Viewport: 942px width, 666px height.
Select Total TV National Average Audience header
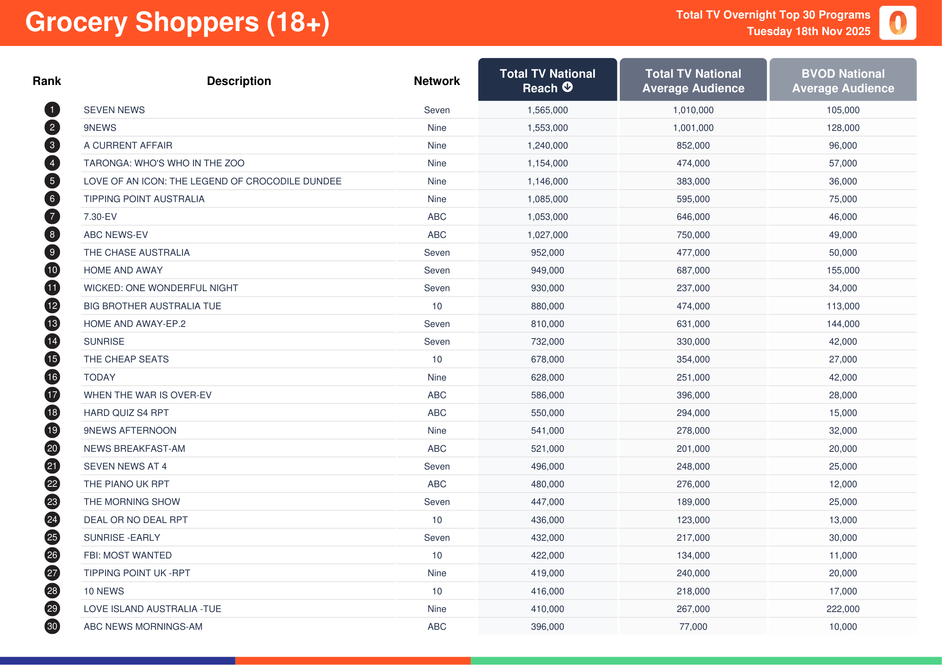693,81
